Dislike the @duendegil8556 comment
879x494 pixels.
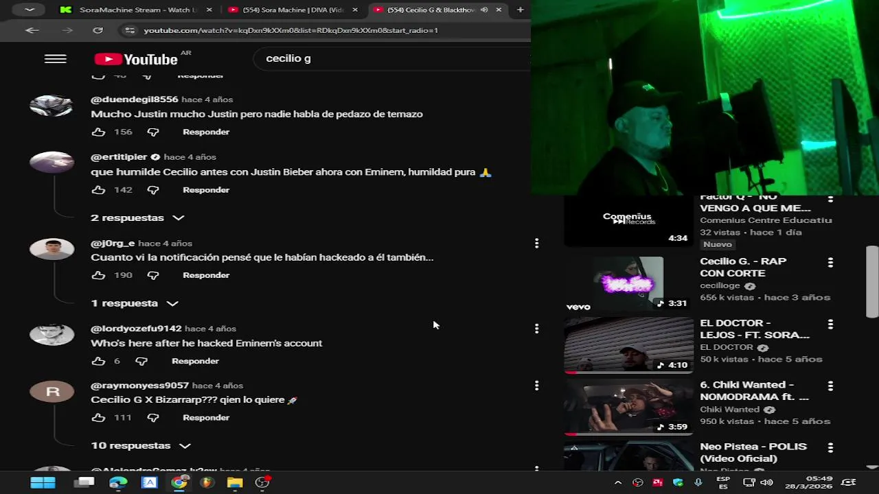(153, 132)
